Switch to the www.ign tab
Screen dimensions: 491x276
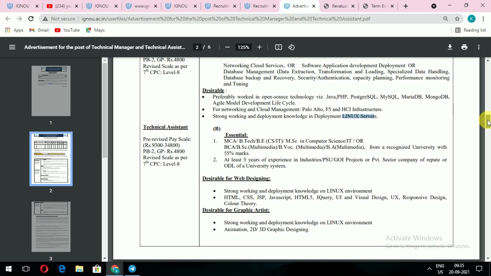pyautogui.click(x=142, y=6)
